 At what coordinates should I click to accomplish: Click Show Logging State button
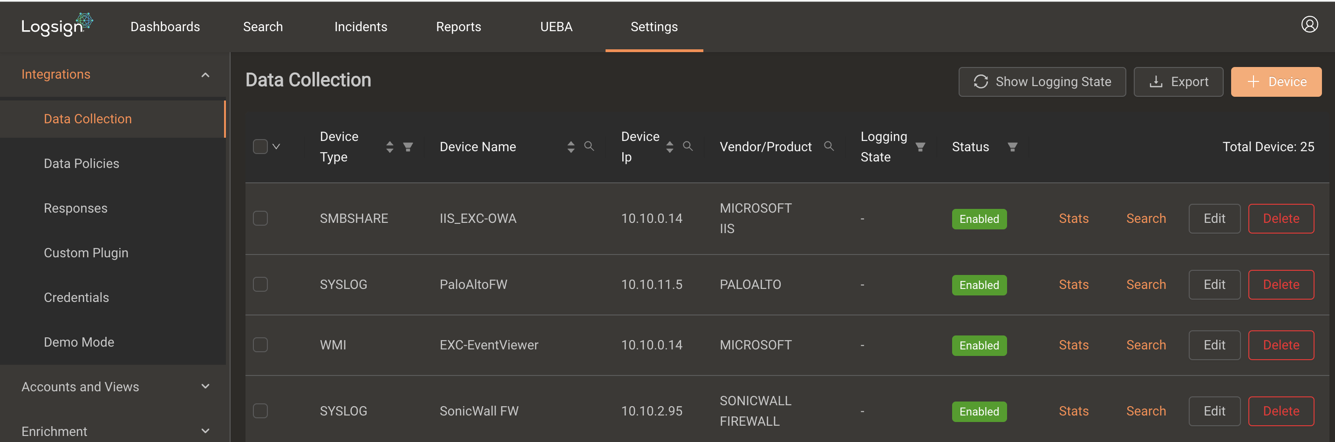pyautogui.click(x=1042, y=82)
